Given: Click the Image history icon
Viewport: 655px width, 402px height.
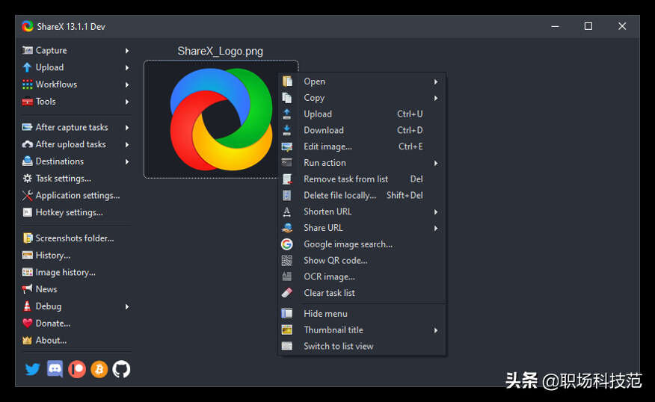Looking at the screenshot, I should tap(28, 272).
